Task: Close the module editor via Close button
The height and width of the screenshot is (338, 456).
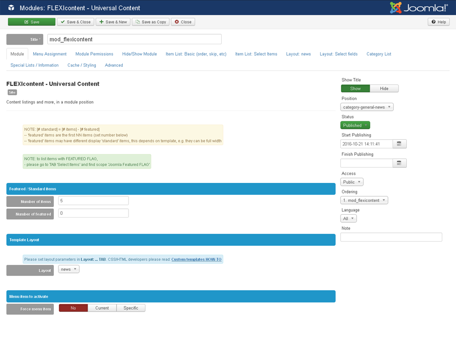Action: 183,22
